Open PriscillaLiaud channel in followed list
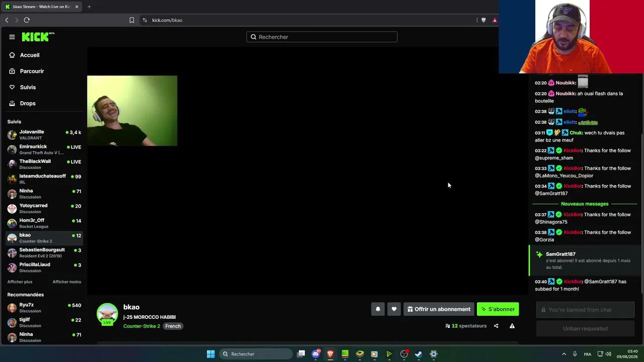Screen dimensions: 644x362 [44, 267]
